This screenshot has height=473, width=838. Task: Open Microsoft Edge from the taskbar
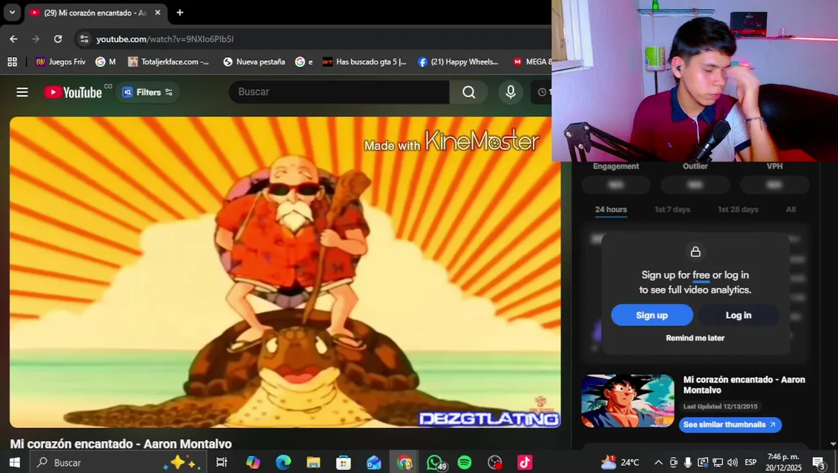pyautogui.click(x=283, y=462)
